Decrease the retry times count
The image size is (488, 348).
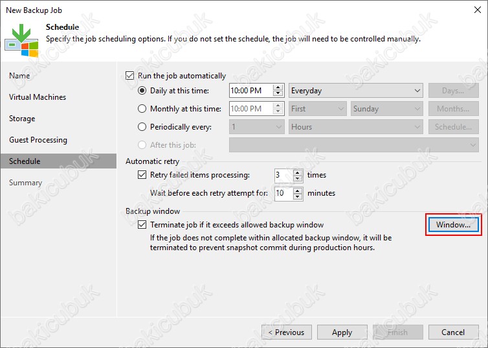[x=298, y=178]
